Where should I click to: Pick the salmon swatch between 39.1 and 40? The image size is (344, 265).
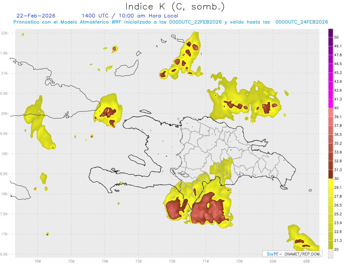331,112
